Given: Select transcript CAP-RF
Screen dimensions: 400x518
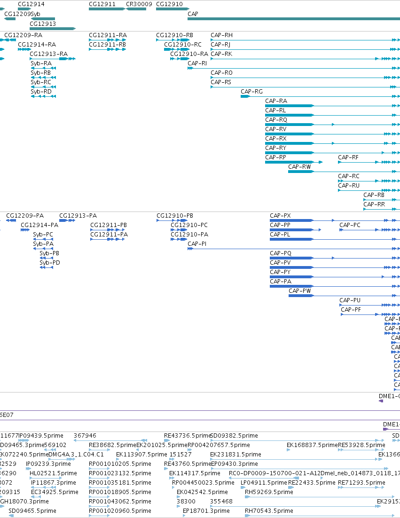Looking at the screenshot, I should 348,157.
